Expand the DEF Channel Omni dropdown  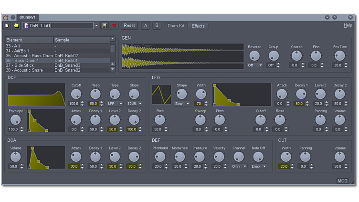(x=239, y=167)
